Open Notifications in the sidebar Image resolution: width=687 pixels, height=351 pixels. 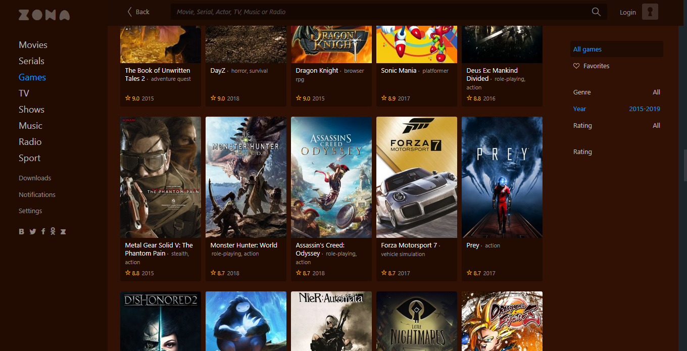(37, 194)
